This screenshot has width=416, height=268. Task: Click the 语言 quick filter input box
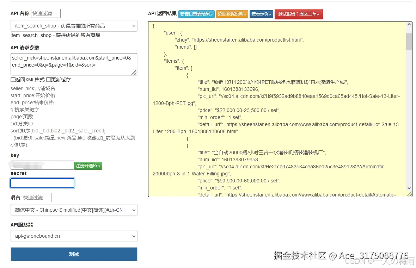(x=36, y=198)
